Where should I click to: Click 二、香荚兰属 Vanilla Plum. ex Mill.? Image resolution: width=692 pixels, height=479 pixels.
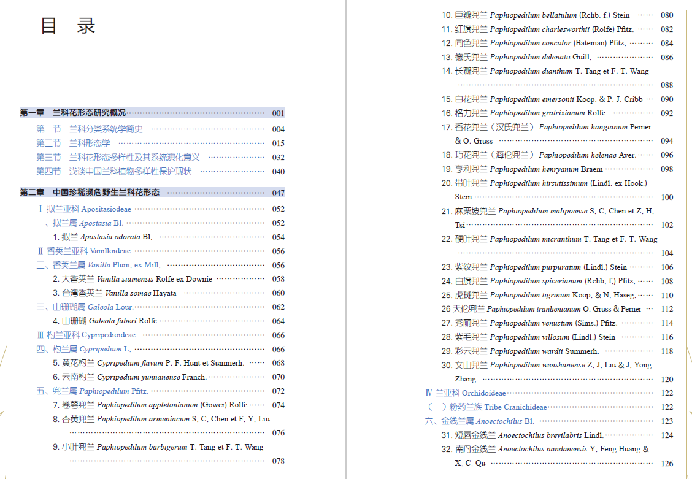pyautogui.click(x=160, y=265)
